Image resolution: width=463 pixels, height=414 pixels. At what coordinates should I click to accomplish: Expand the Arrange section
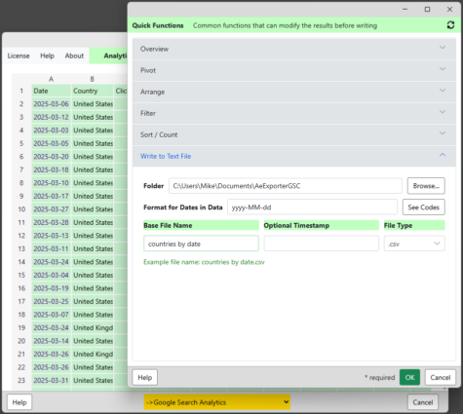pyautogui.click(x=293, y=92)
